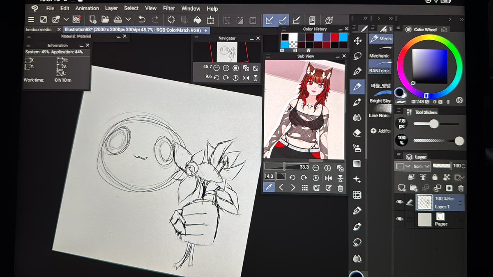Click New raster layer icon in Layer panel

pyautogui.click(x=402, y=188)
